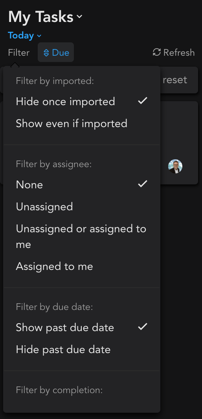Click the Filter button
The height and width of the screenshot is (419, 202).
19,53
